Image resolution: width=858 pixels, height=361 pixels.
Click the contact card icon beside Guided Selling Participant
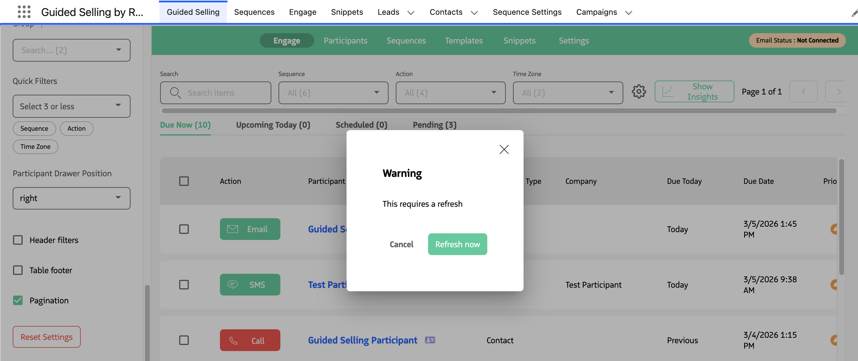(x=430, y=340)
